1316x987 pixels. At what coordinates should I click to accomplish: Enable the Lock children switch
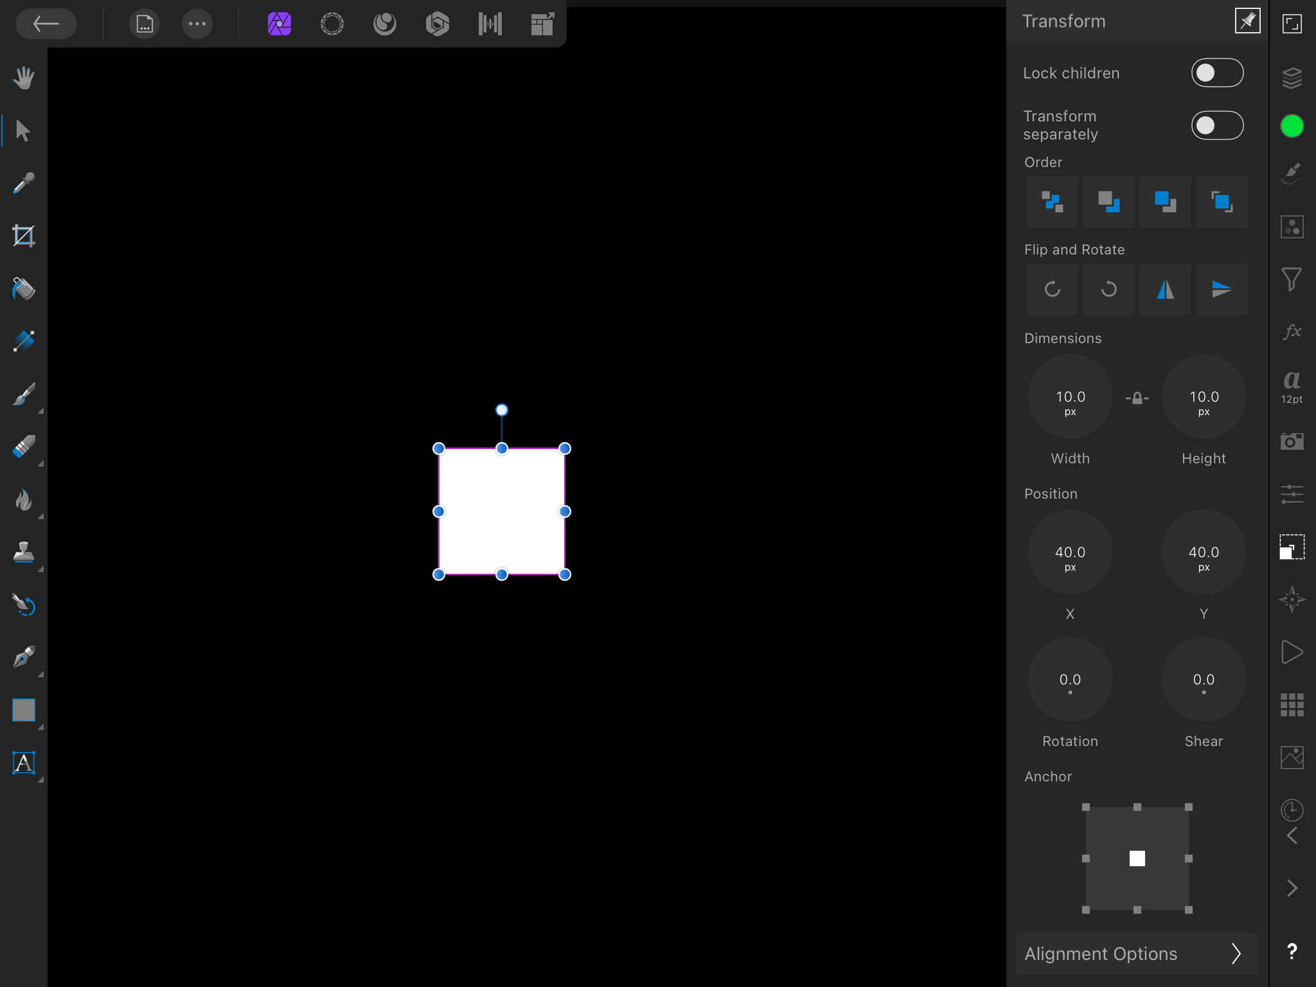tap(1216, 73)
